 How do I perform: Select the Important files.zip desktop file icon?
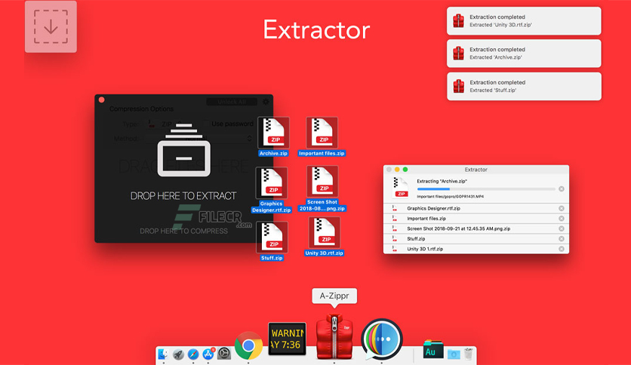tap(322, 133)
